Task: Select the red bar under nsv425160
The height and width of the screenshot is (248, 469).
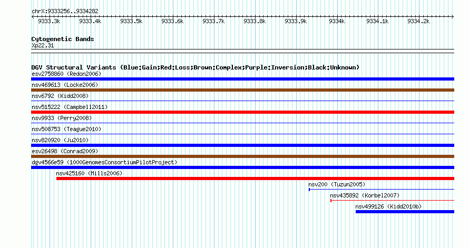Action: (255, 178)
